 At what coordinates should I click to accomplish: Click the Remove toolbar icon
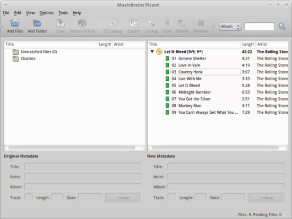pos(201,23)
